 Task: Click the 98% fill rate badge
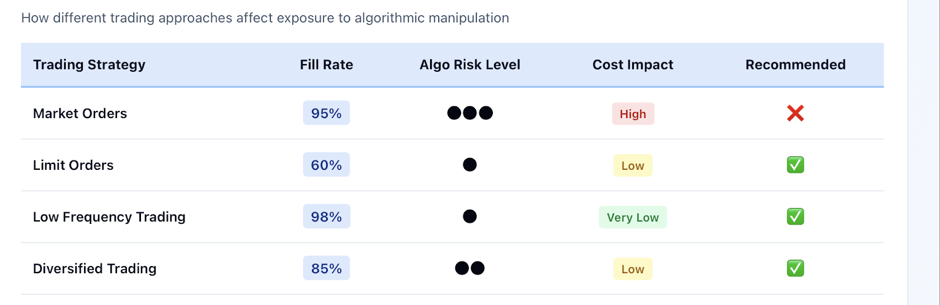click(x=327, y=216)
